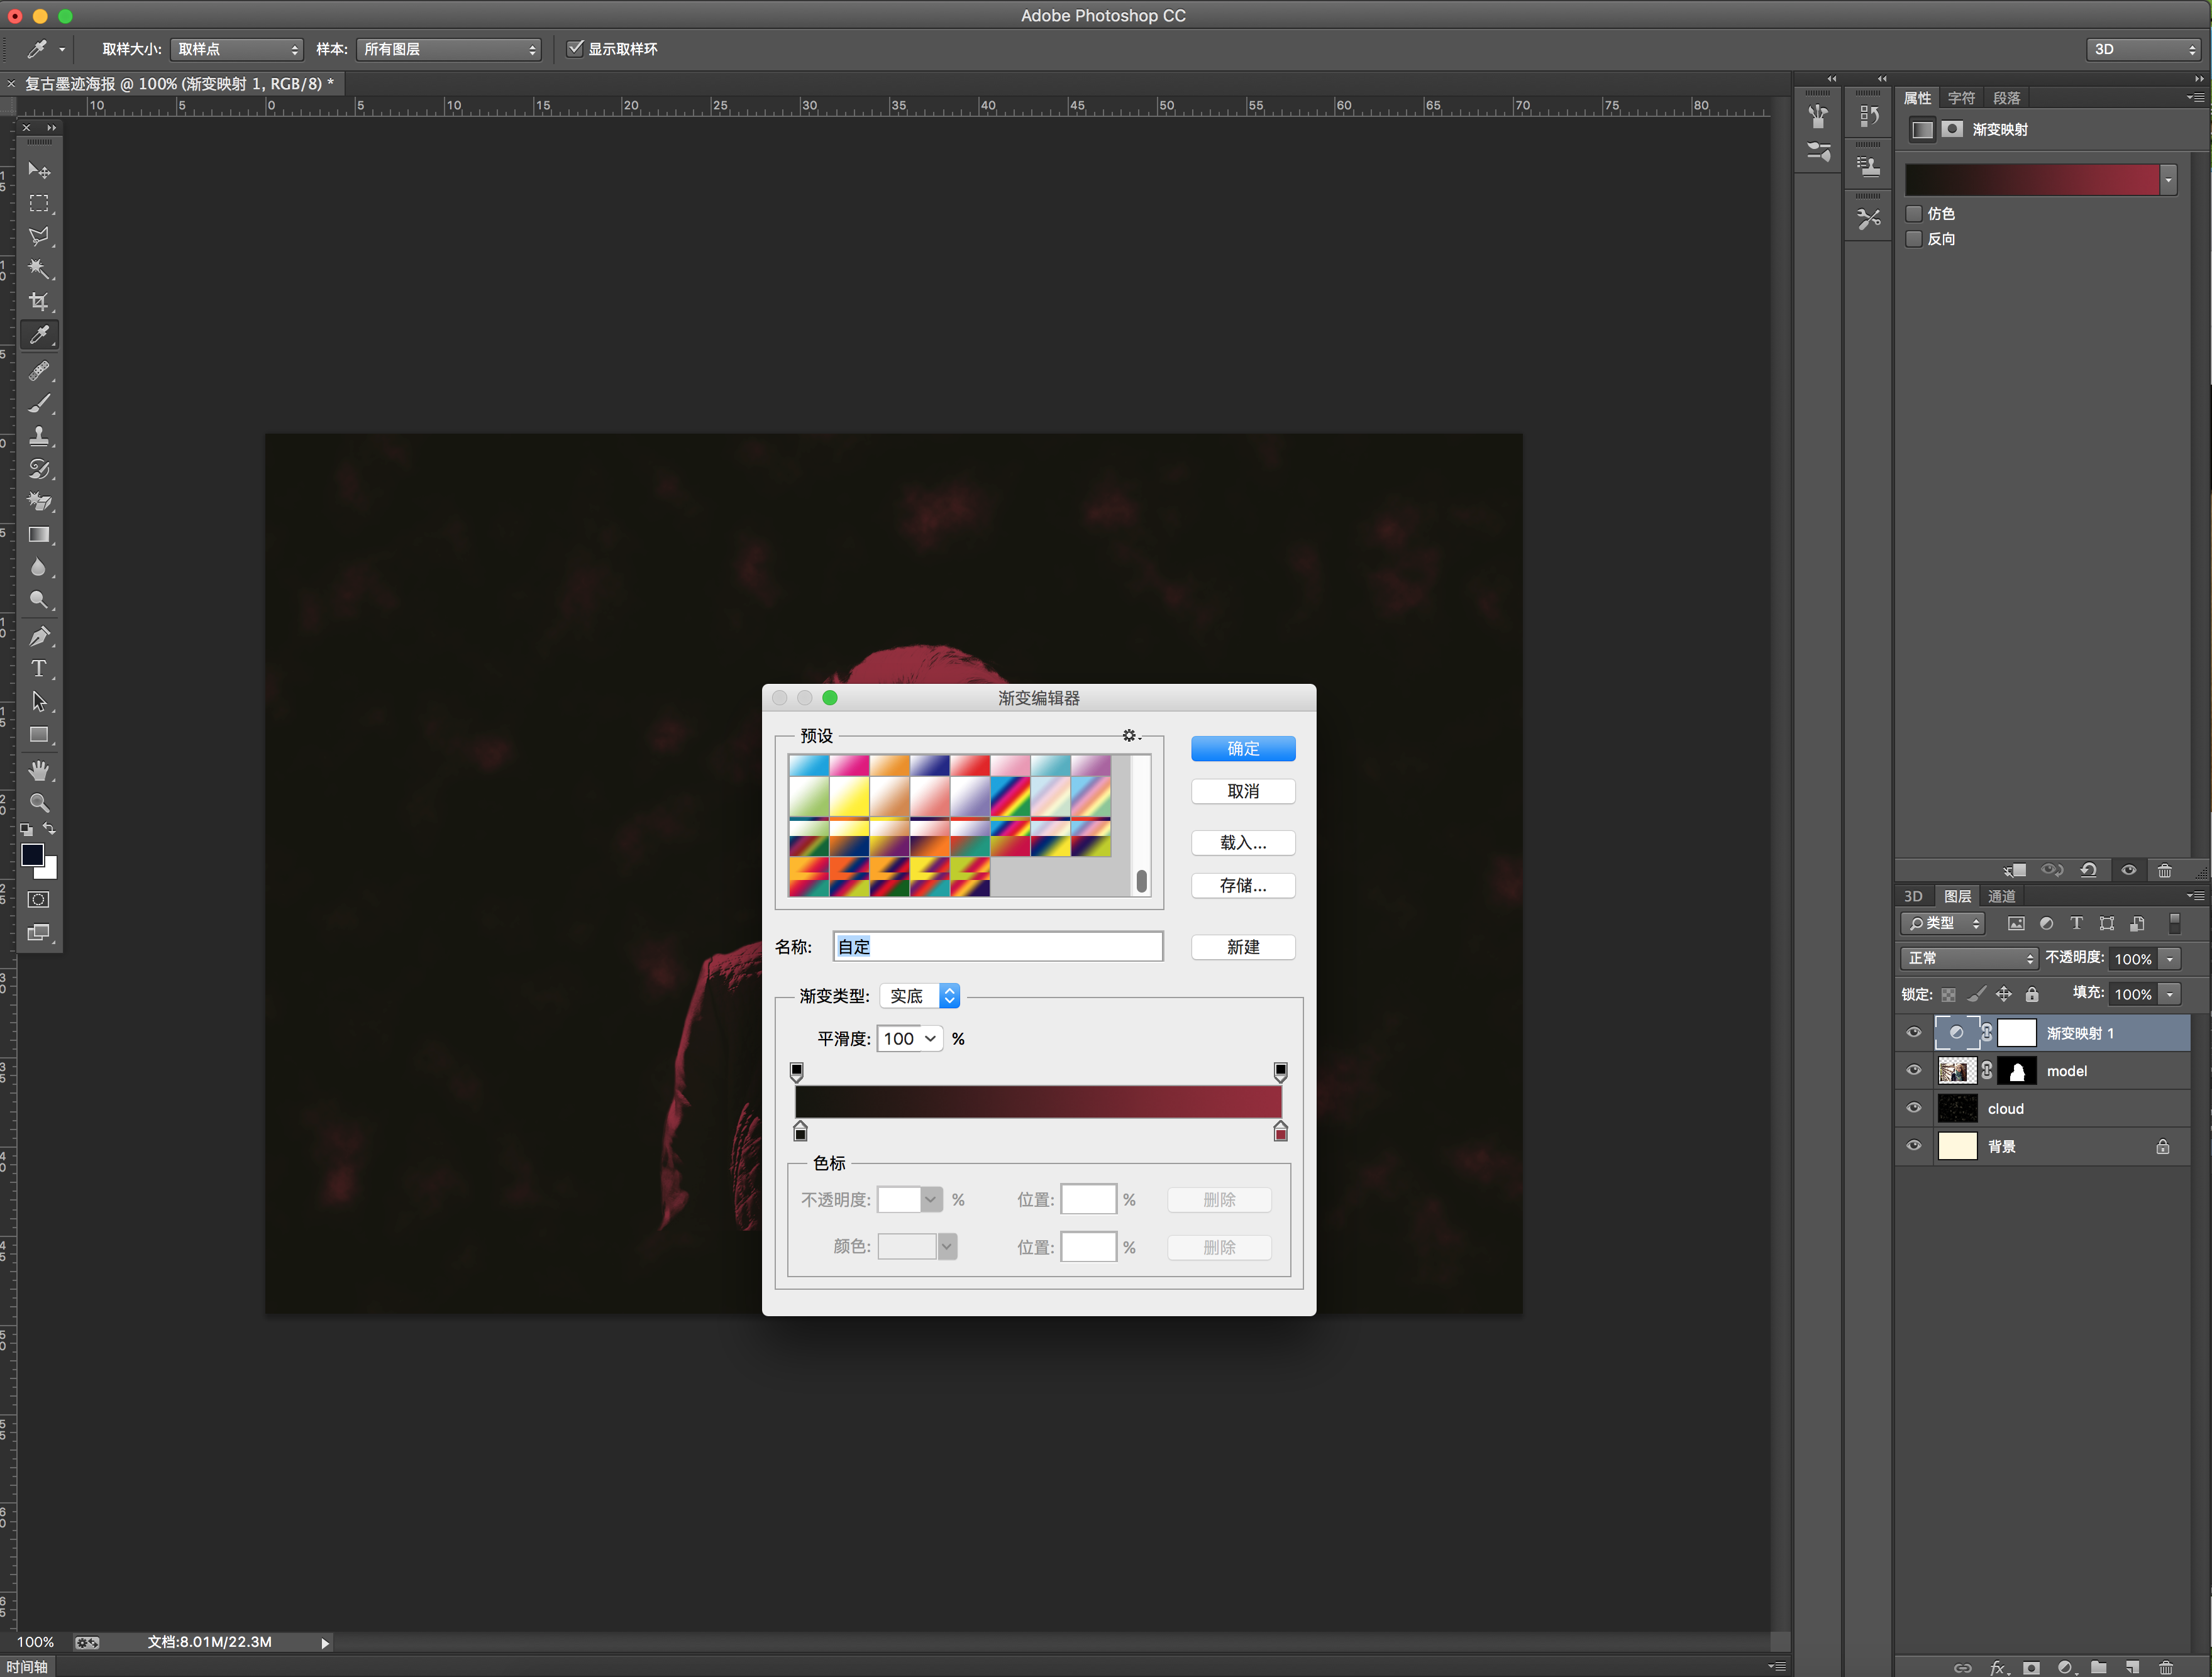The image size is (2212, 1677).
Task: Enable the 反向 reverse checkbox
Action: [x=1914, y=239]
